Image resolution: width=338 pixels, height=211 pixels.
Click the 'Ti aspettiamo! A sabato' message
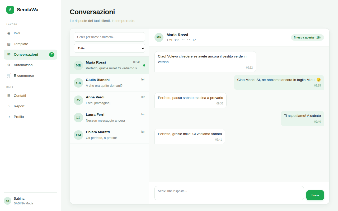tap(302, 118)
